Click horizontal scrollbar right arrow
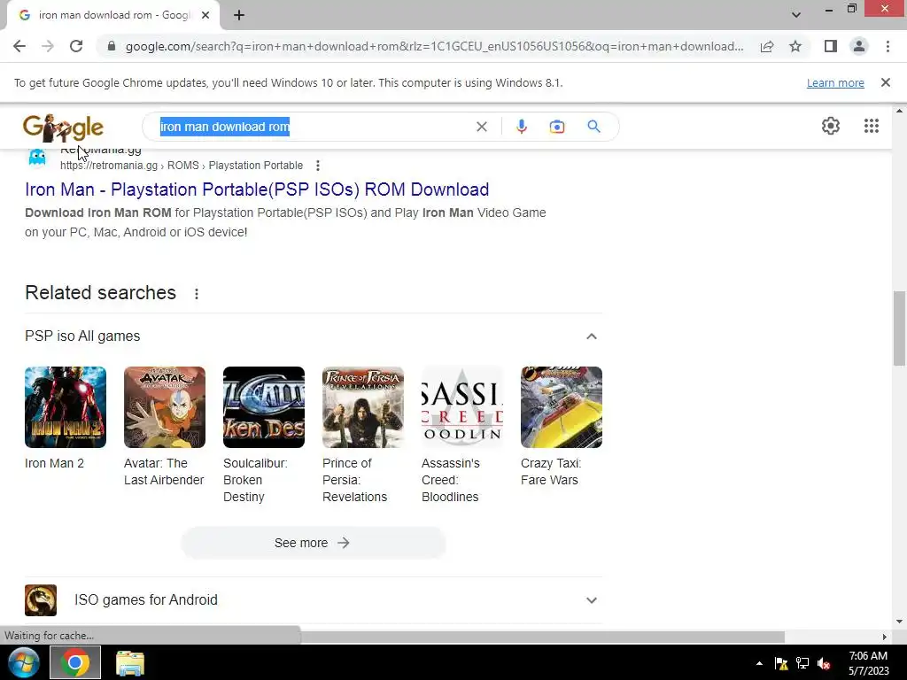Viewport: 907px width, 680px height. pos(885,637)
